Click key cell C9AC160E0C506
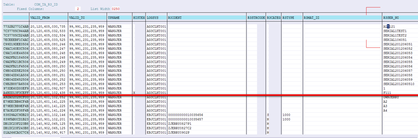The height and width of the screenshot is (138, 418). (16, 49)
